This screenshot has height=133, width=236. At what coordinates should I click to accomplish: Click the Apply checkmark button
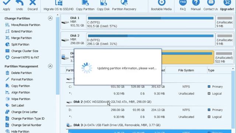[7, 6]
